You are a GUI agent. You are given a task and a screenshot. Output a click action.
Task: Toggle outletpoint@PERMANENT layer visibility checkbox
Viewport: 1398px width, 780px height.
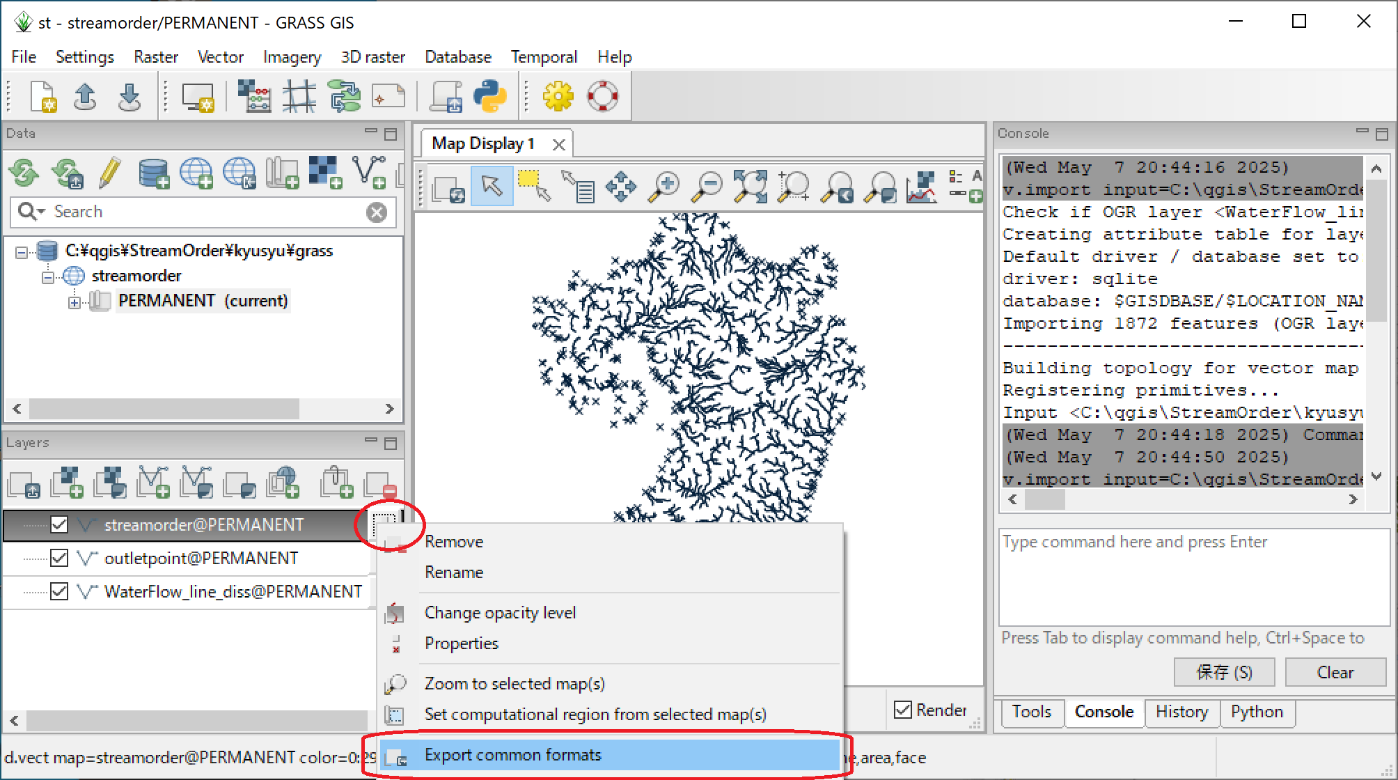pyautogui.click(x=59, y=558)
